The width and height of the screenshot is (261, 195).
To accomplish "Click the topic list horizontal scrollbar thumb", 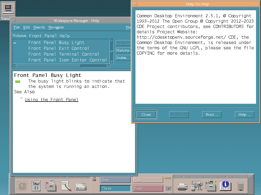I will pos(48,66).
